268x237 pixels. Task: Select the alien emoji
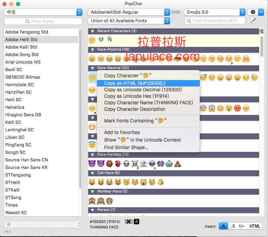[x=152, y=164]
